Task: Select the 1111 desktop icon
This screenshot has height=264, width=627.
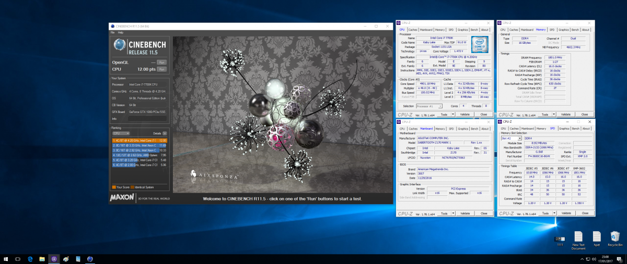Action: [560, 241]
